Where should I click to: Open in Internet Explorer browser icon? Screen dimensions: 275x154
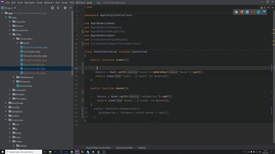258,12
